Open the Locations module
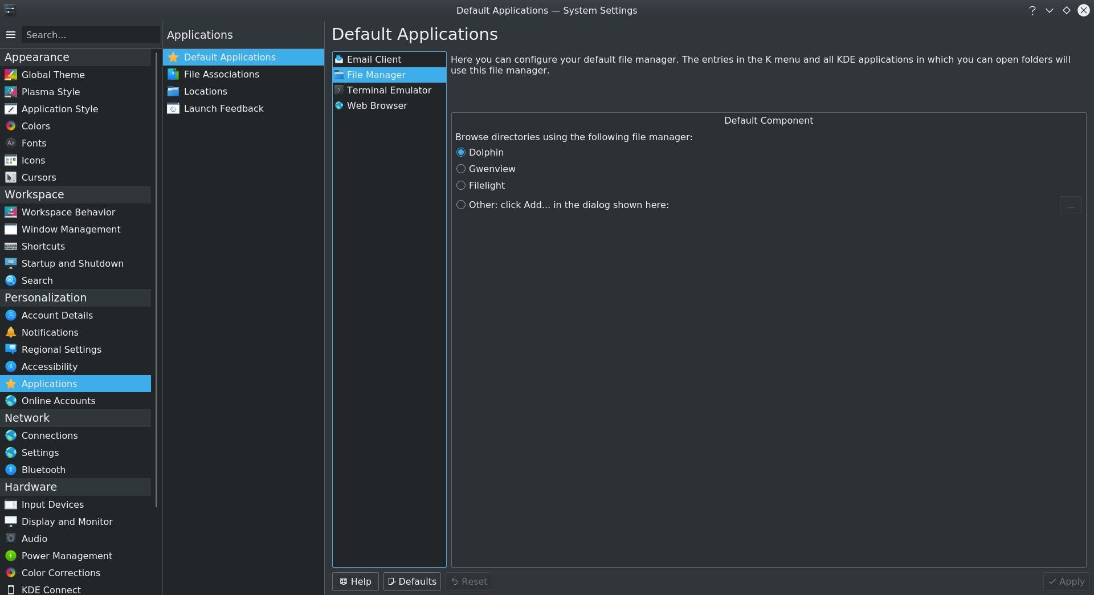This screenshot has height=595, width=1094. coord(243,91)
